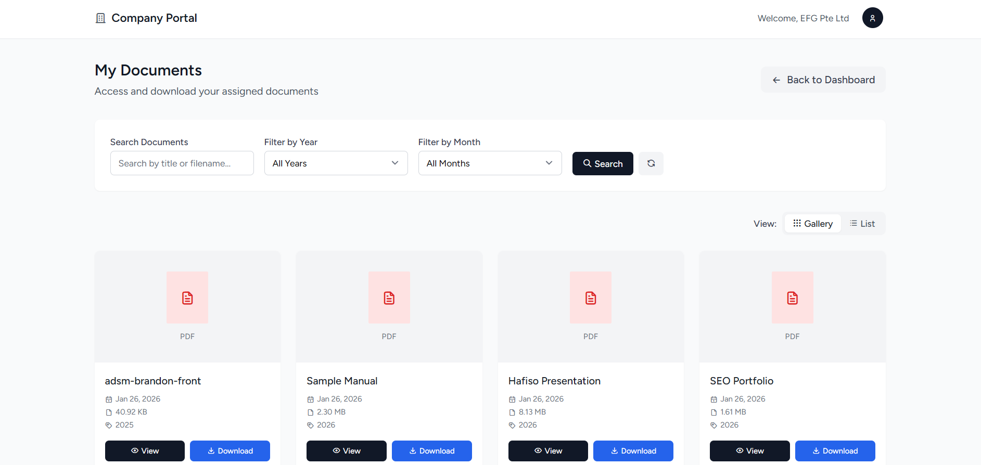Click the back arrow icon to Dashboard
981x465 pixels.
[x=776, y=80]
